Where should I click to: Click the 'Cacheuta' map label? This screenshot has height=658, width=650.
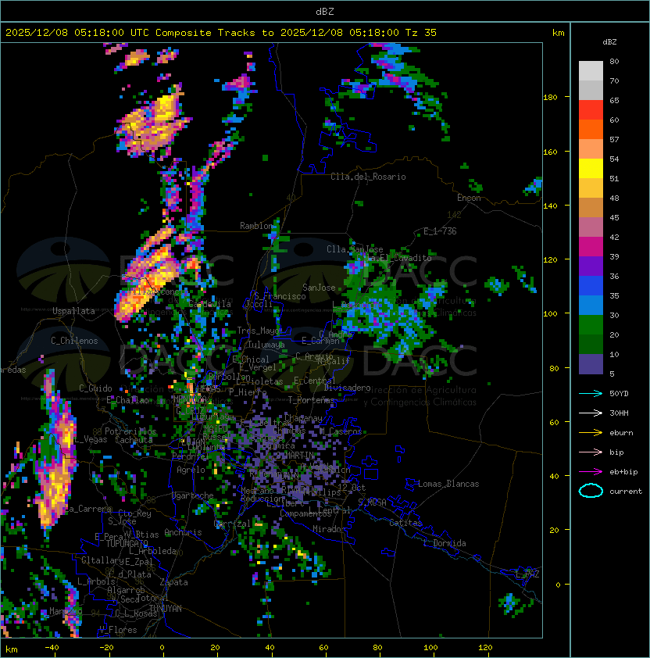134,440
